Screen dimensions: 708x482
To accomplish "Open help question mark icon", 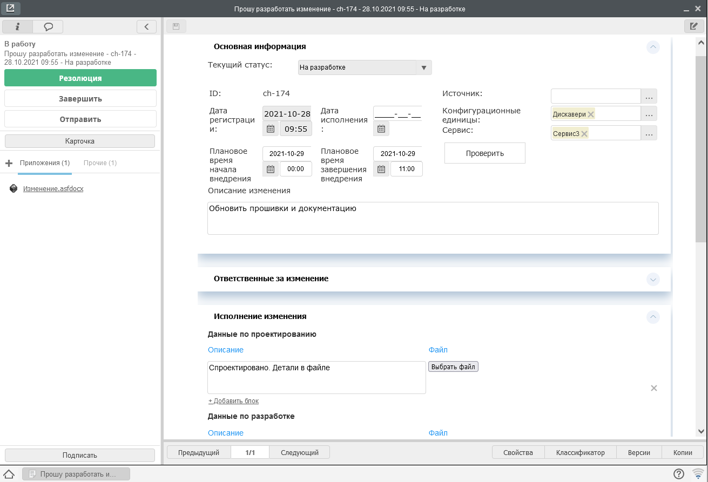I will point(679,474).
